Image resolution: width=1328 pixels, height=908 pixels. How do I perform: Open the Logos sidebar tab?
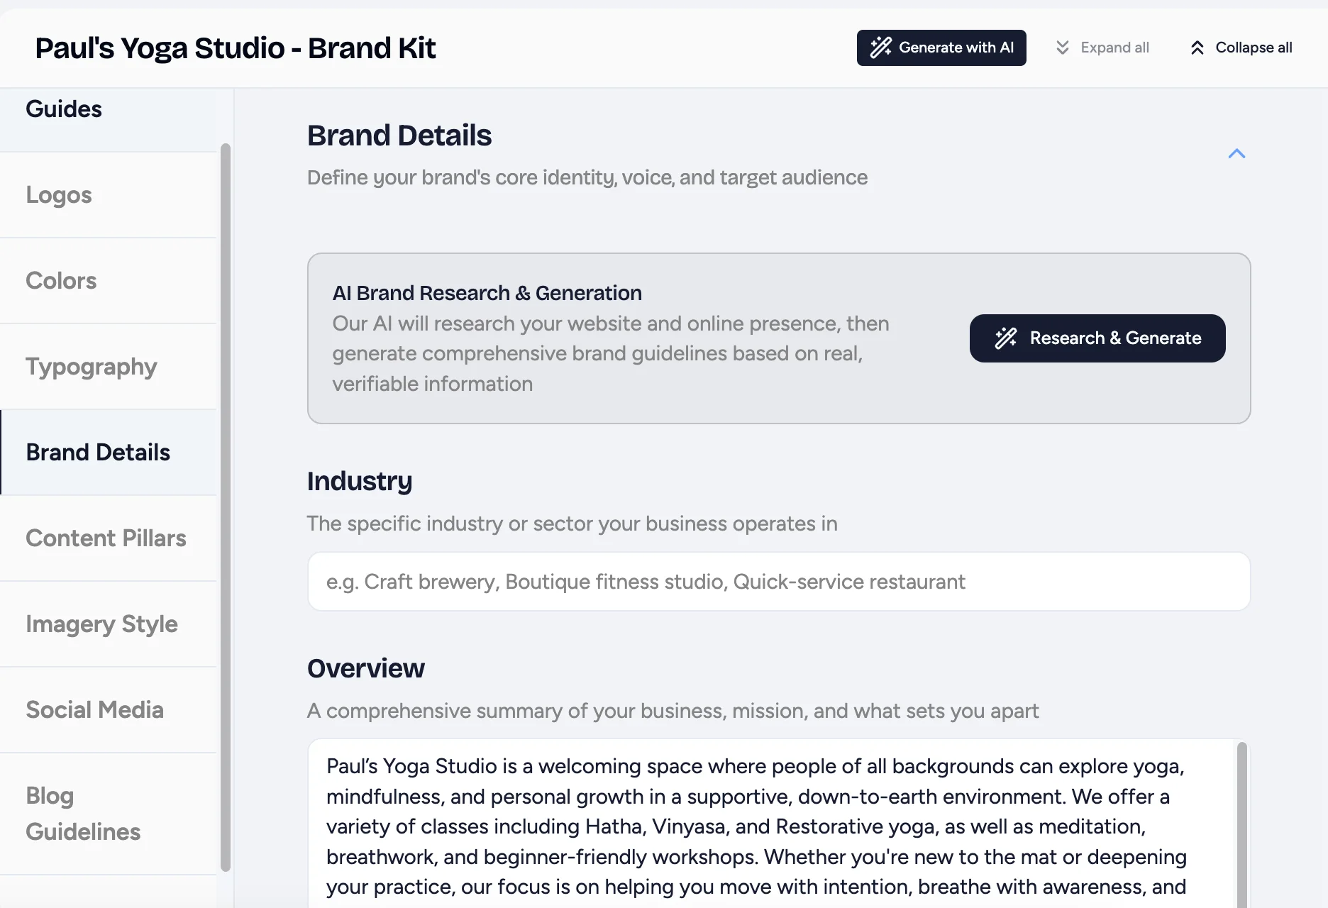[x=109, y=195]
